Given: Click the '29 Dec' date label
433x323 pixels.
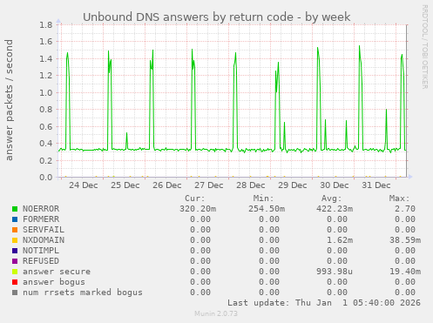Looking at the screenshot, I should 293,185.
